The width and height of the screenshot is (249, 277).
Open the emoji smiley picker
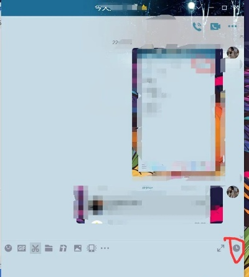point(8,248)
